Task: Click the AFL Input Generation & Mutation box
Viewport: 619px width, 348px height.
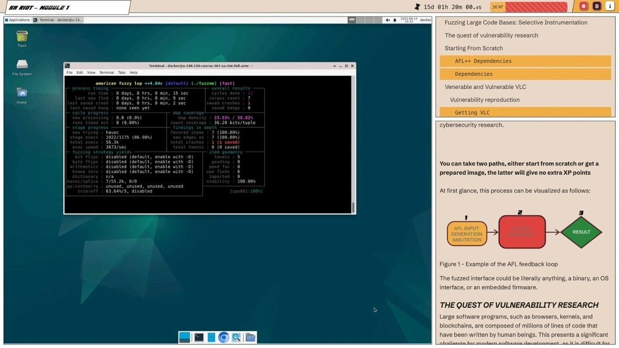Action: click(466, 233)
